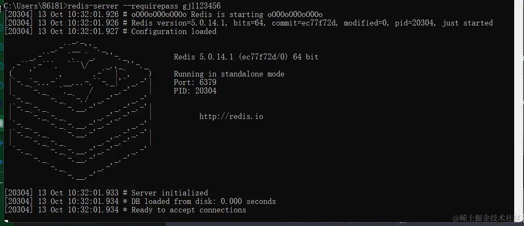Click the password gjl123456 in the command
524x226 pixels.
[202, 6]
